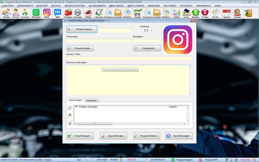Image resolution: width=259 pixels, height=162 pixels.
Task: Open the Funciona employees icon
Action: (25, 13)
